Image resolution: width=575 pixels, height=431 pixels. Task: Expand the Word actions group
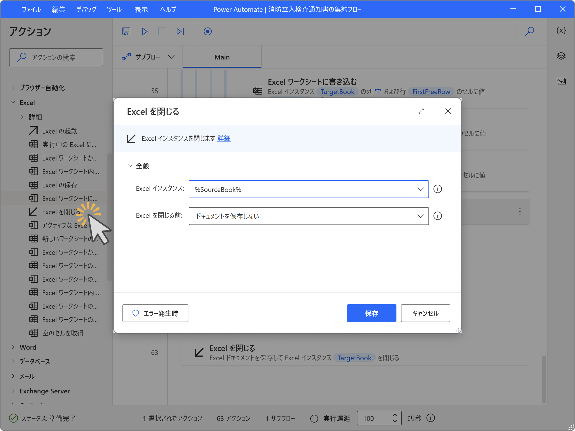click(x=13, y=347)
